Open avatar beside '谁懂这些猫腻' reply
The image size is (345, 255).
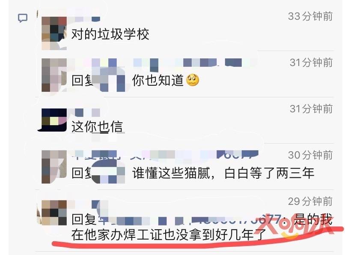click(54, 167)
